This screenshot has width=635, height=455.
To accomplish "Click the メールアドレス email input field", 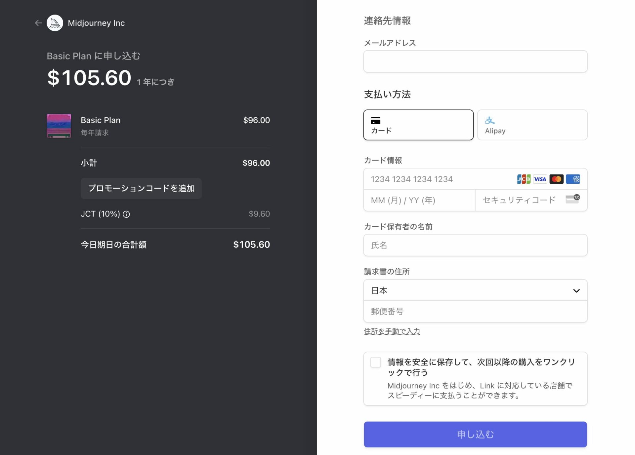I will click(x=475, y=61).
